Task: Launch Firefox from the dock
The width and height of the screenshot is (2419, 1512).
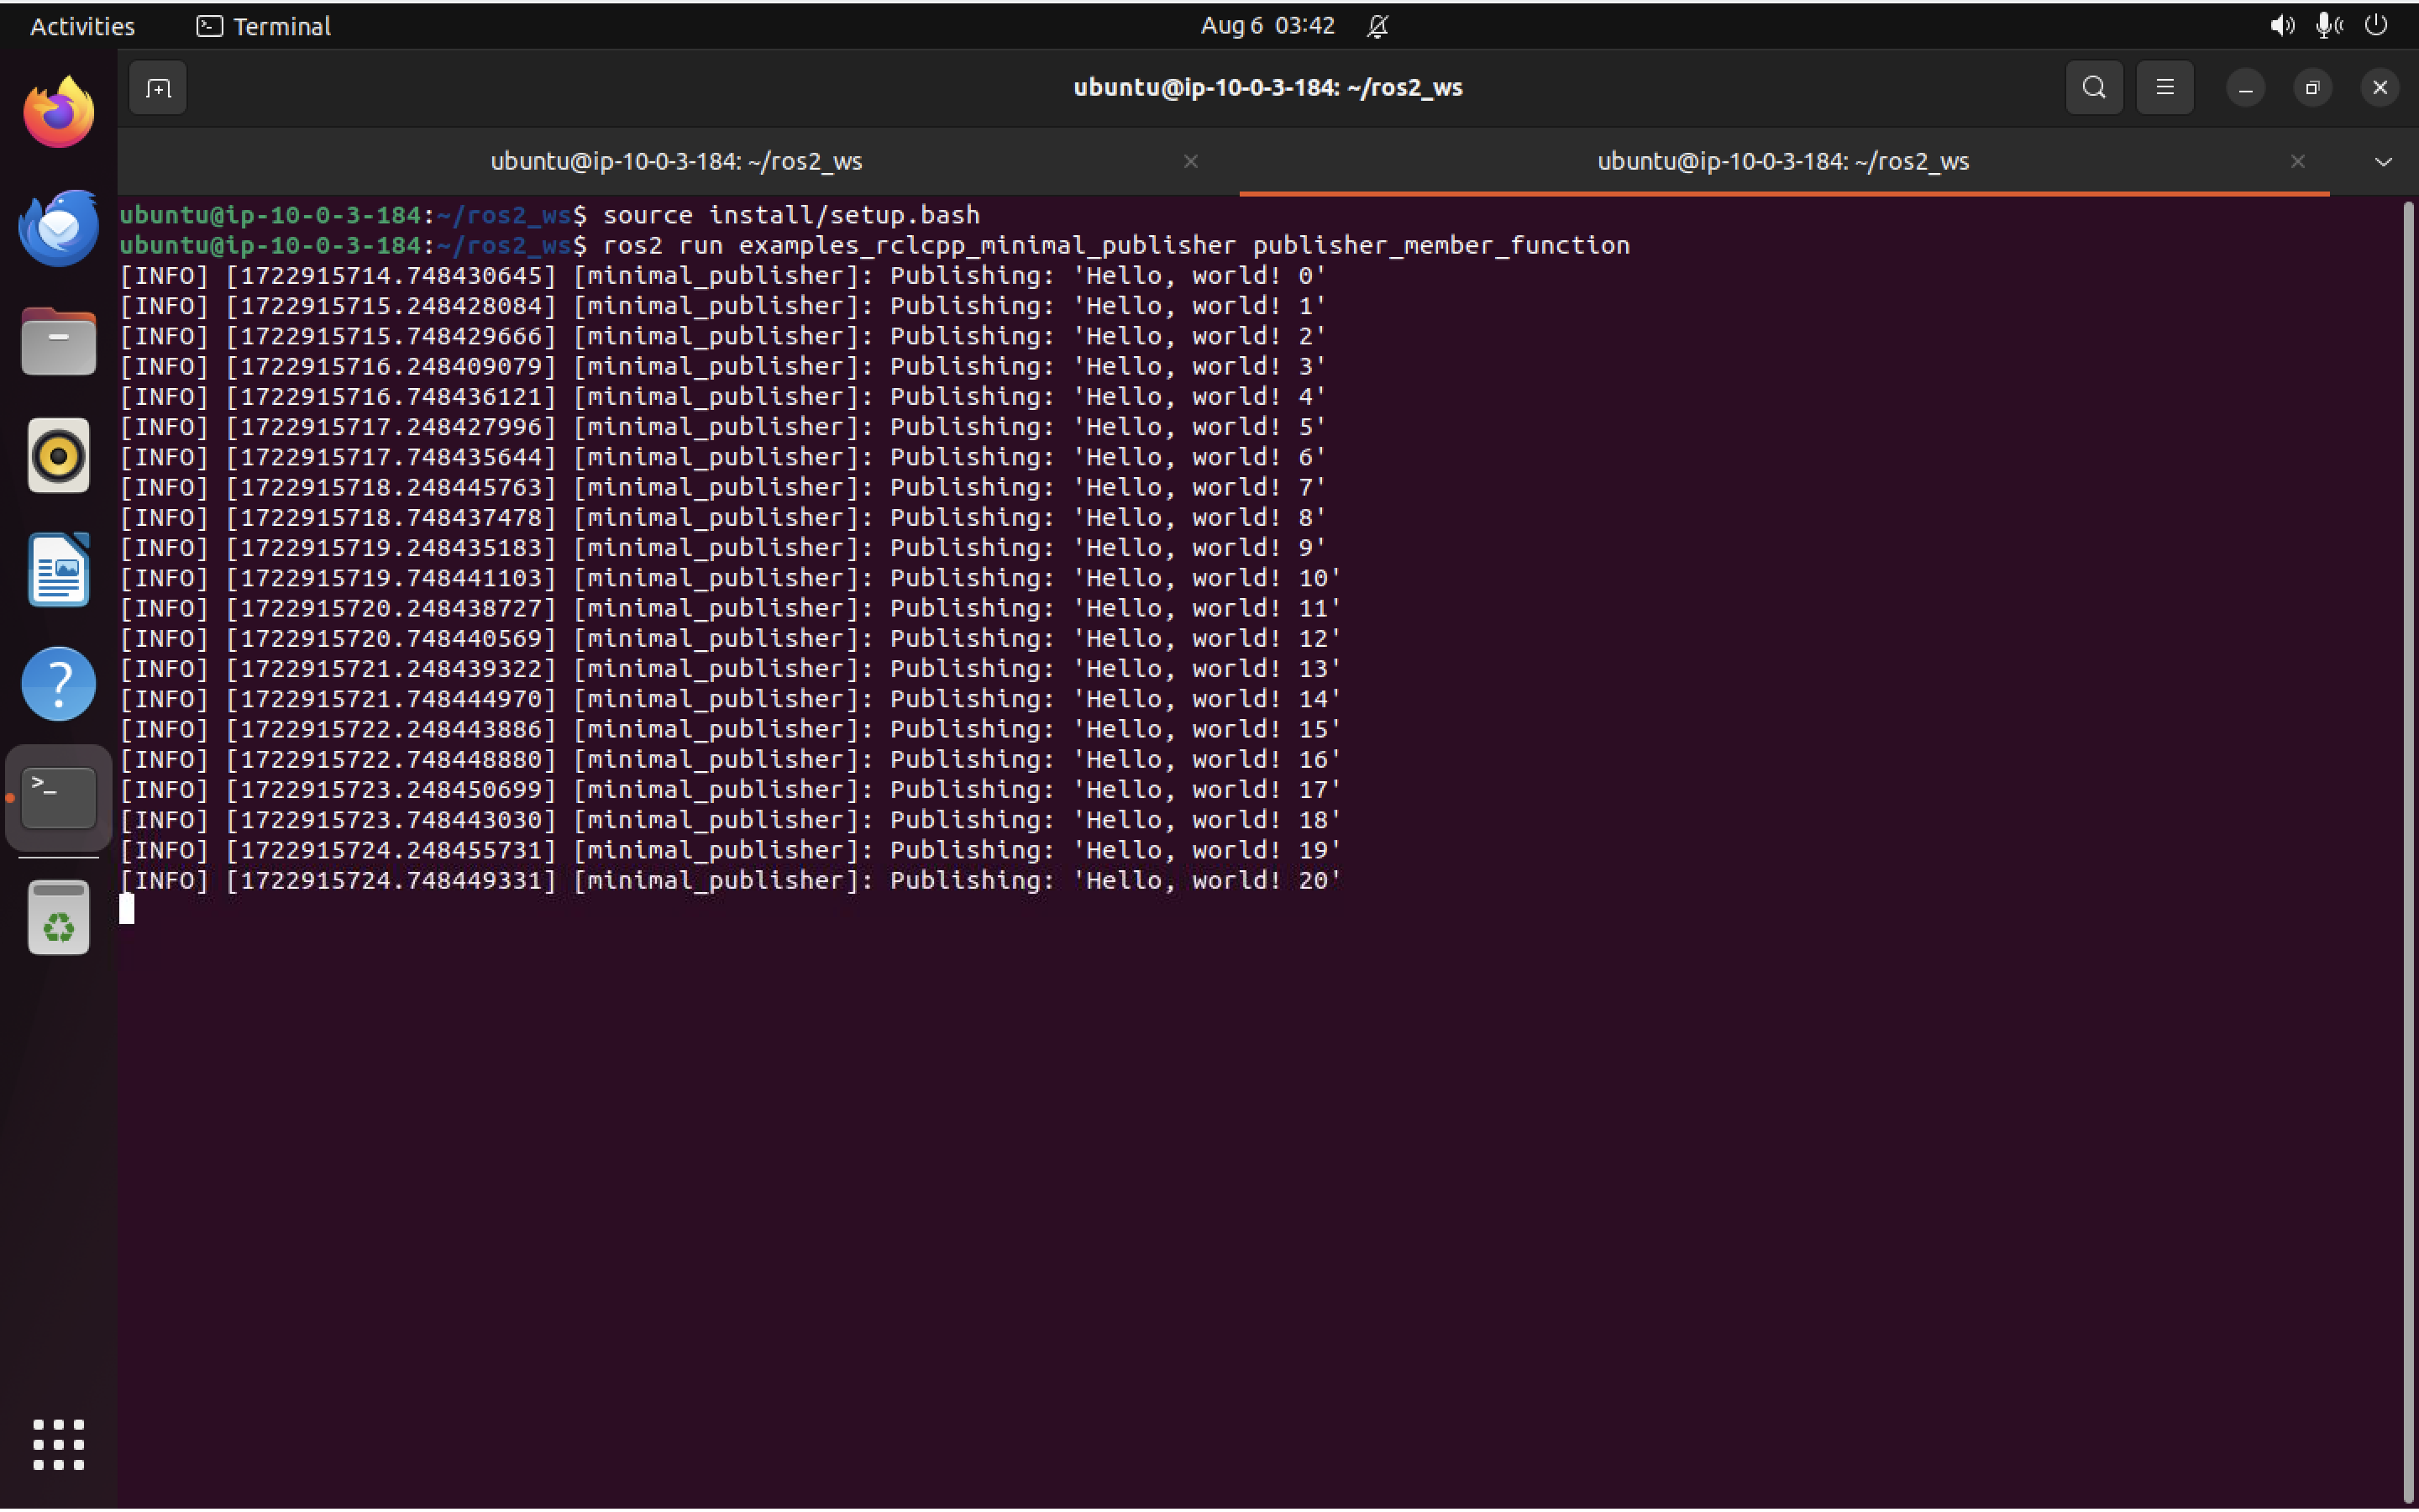Action: (57, 110)
